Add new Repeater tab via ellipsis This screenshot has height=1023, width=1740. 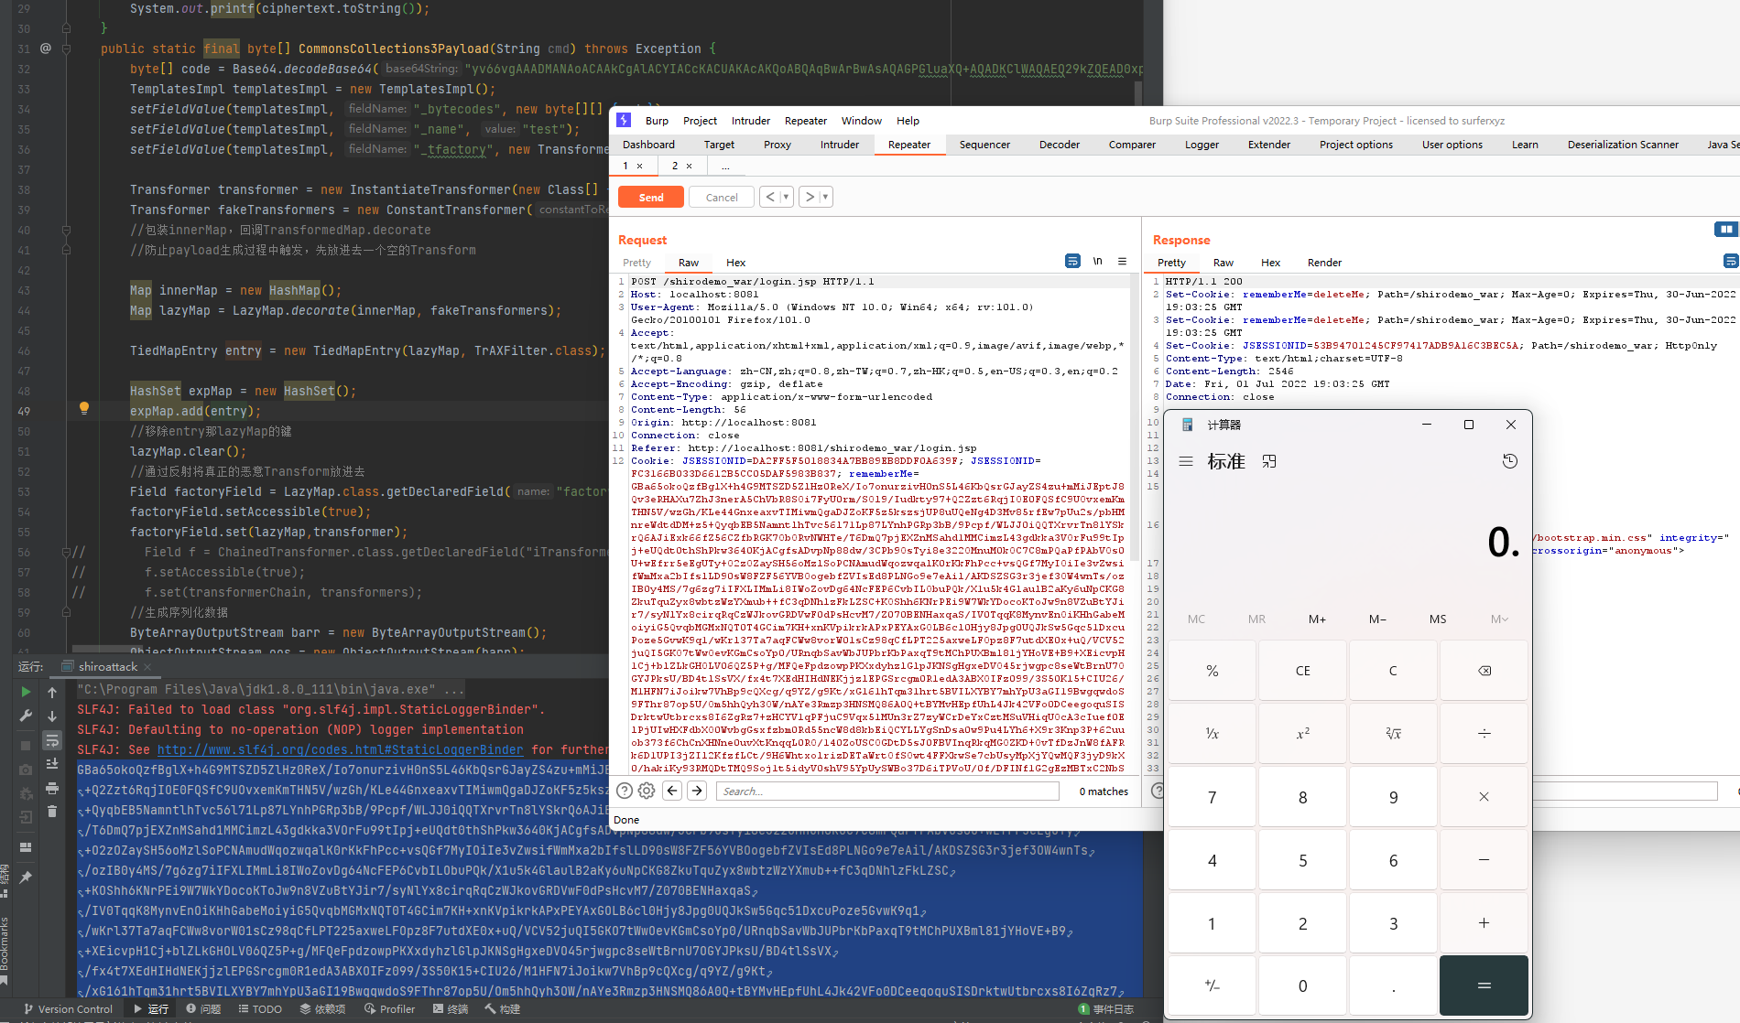coord(725,166)
